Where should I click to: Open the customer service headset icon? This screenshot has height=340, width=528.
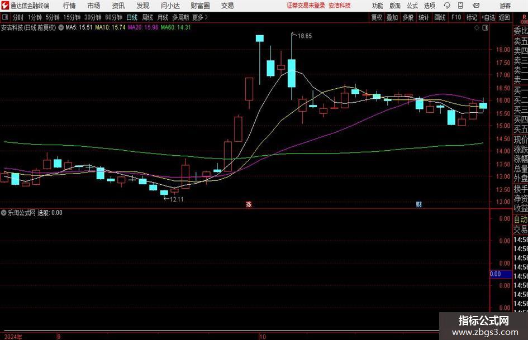pos(447,6)
